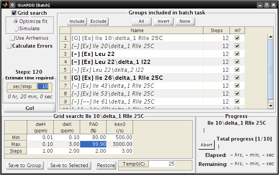Click the Invert selection button

163,21
